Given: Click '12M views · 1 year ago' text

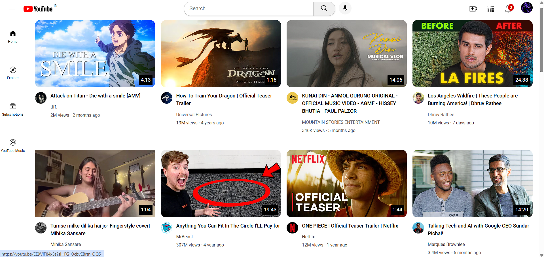Looking at the screenshot, I should (325, 245).
